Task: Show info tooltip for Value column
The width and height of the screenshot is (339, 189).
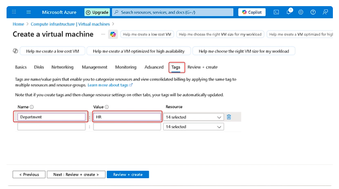Action: click(x=106, y=107)
